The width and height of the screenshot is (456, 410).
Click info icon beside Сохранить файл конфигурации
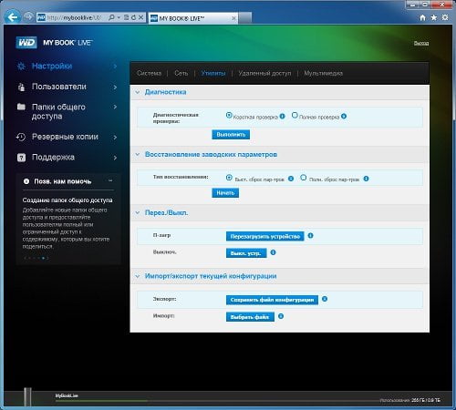click(x=325, y=299)
